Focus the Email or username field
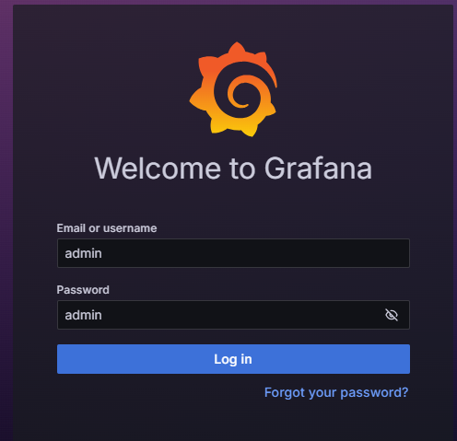457x441 pixels. pyautogui.click(x=233, y=253)
